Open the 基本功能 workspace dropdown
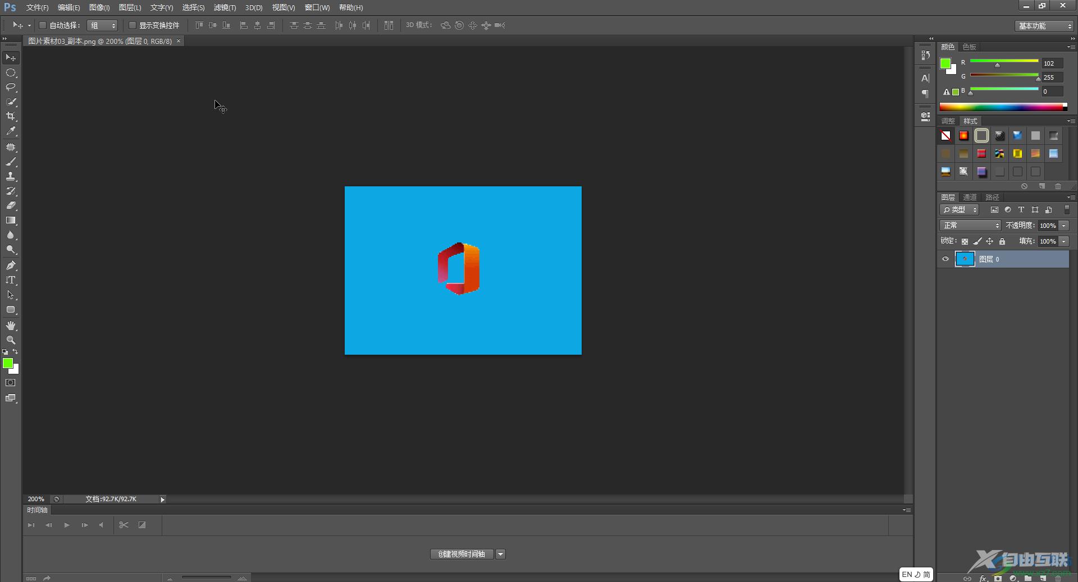 [1044, 26]
